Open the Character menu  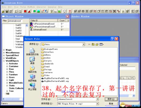tap(41, 7)
